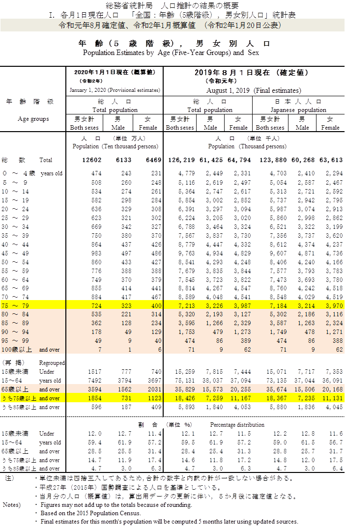The width and height of the screenshot is (345, 526).
Task: Click the Age groups header label
Action: tap(33, 119)
